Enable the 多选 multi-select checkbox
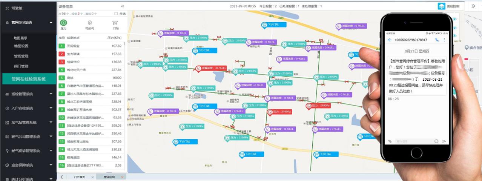 (116, 14)
